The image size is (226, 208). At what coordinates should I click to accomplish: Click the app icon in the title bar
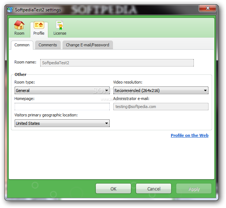(10, 9)
